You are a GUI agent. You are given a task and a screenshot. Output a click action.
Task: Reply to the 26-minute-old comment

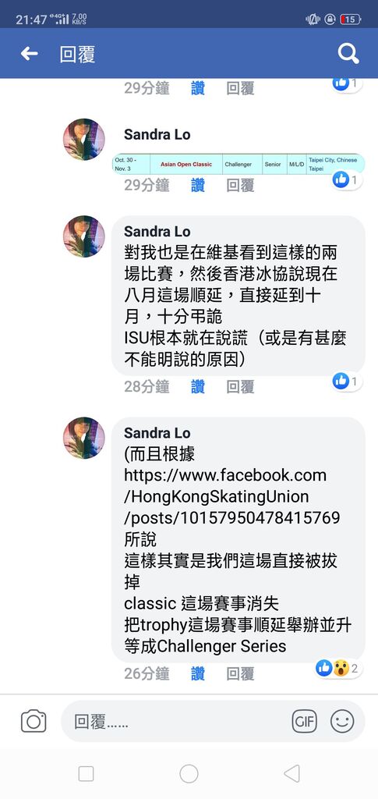click(240, 673)
